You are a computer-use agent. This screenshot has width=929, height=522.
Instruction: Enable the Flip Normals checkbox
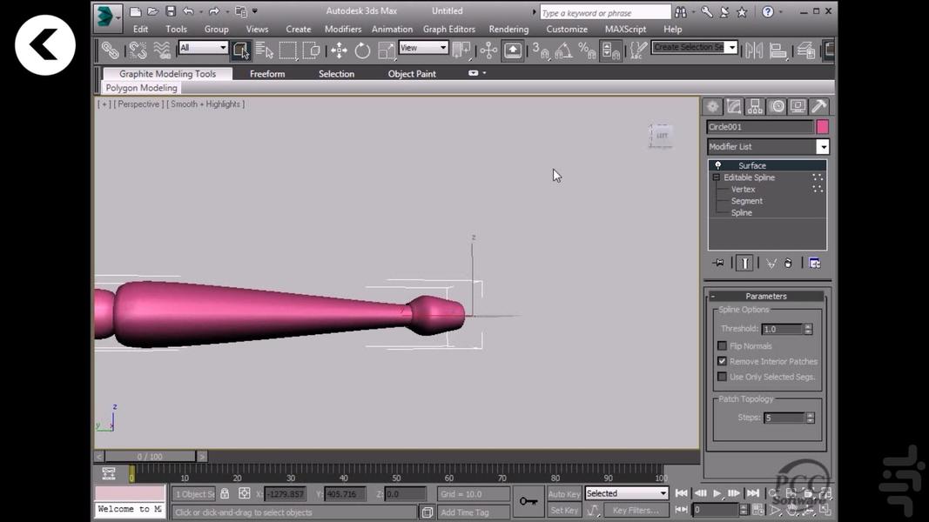pyautogui.click(x=722, y=345)
